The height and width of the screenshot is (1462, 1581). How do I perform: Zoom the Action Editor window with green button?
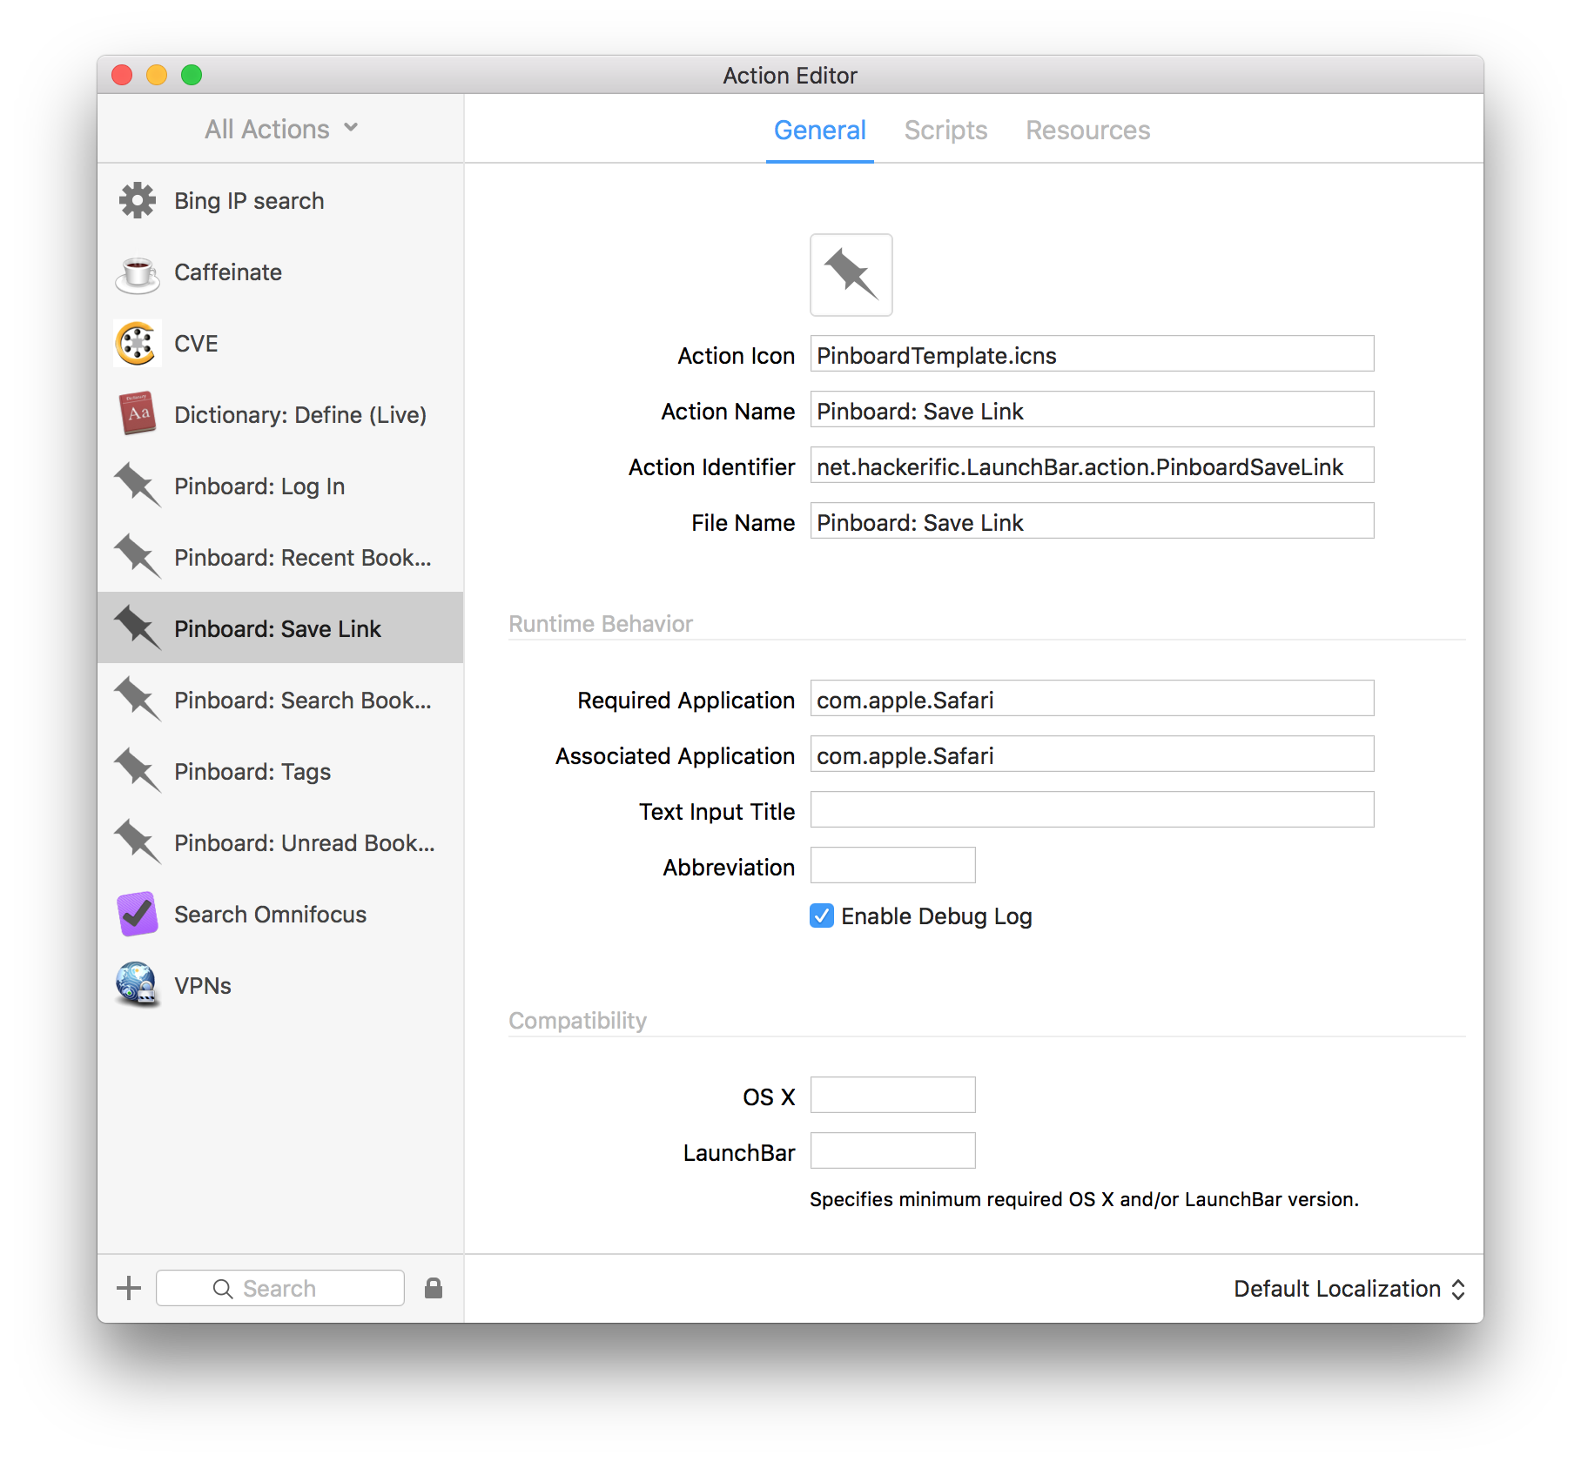point(192,75)
